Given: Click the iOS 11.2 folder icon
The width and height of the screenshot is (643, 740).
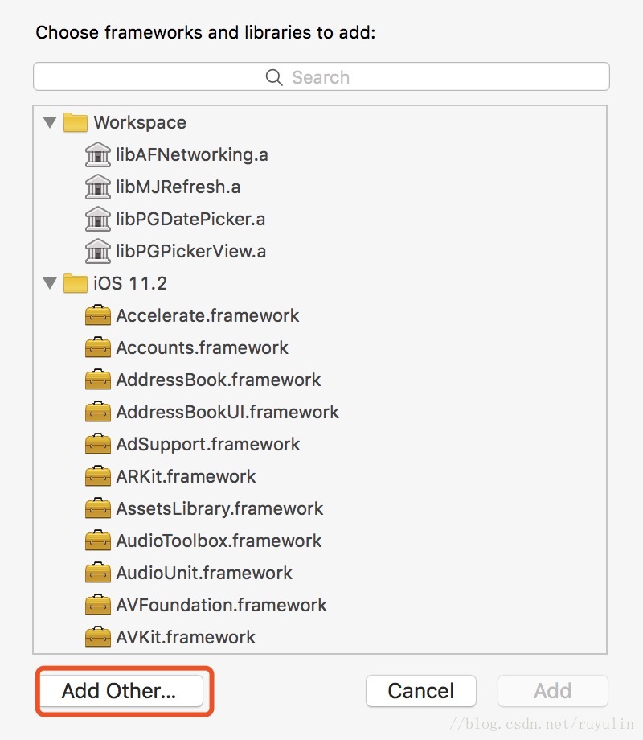Looking at the screenshot, I should pos(75,283).
